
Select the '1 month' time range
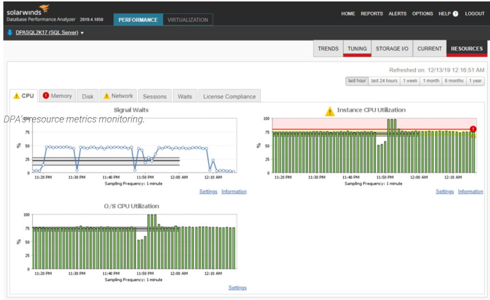point(431,81)
